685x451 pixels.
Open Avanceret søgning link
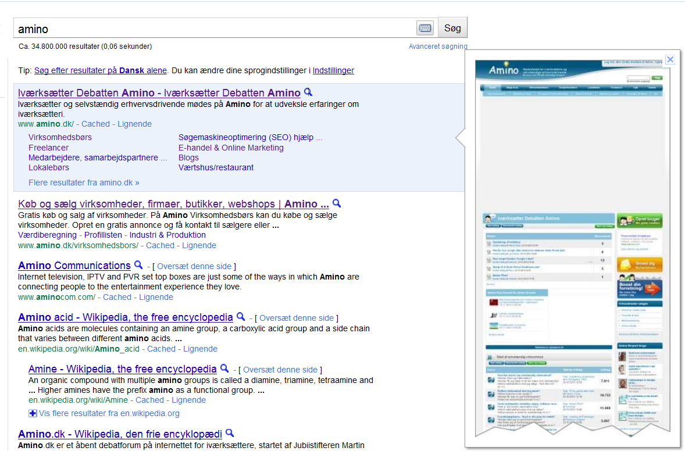[x=437, y=46]
